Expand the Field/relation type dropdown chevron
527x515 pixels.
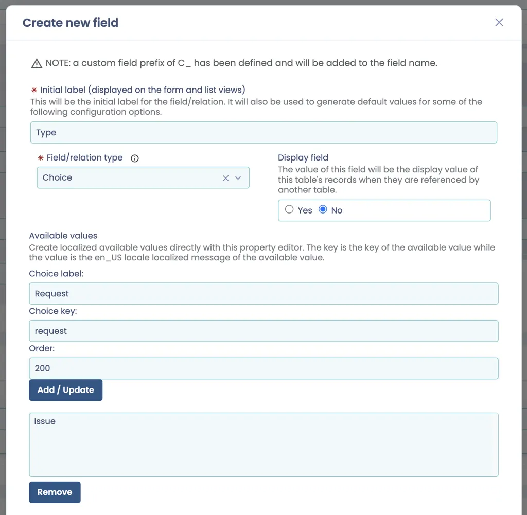pyautogui.click(x=238, y=178)
